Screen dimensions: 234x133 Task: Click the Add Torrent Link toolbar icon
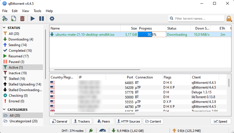point(5,19)
